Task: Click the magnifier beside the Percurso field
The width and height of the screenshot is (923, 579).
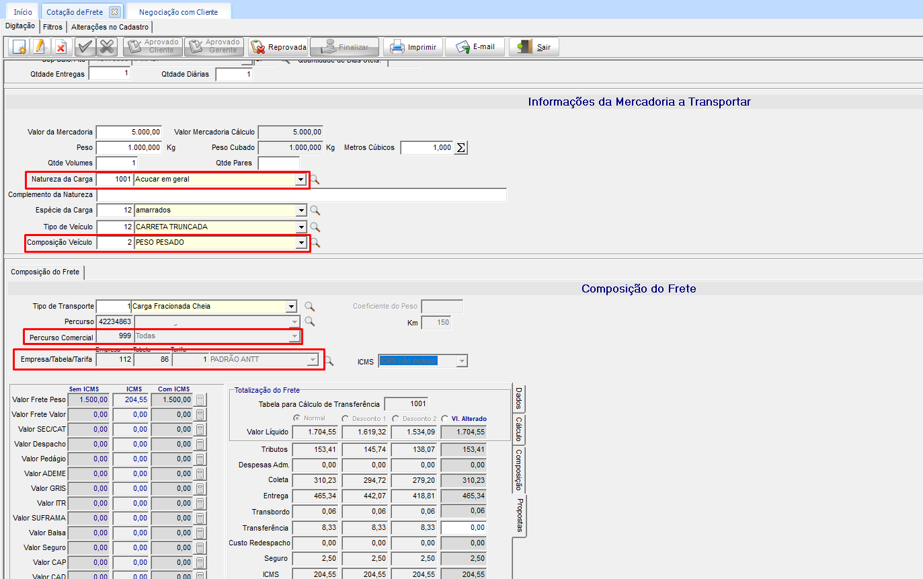Action: [x=309, y=321]
